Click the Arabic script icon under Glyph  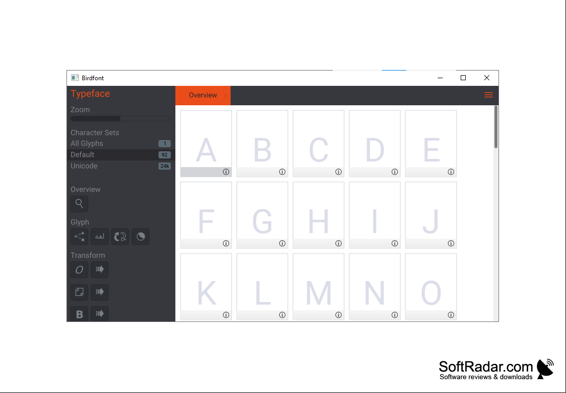[100, 237]
